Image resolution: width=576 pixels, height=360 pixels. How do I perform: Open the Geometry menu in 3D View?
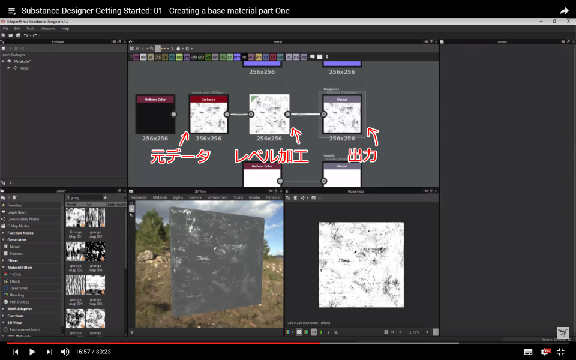coord(139,197)
